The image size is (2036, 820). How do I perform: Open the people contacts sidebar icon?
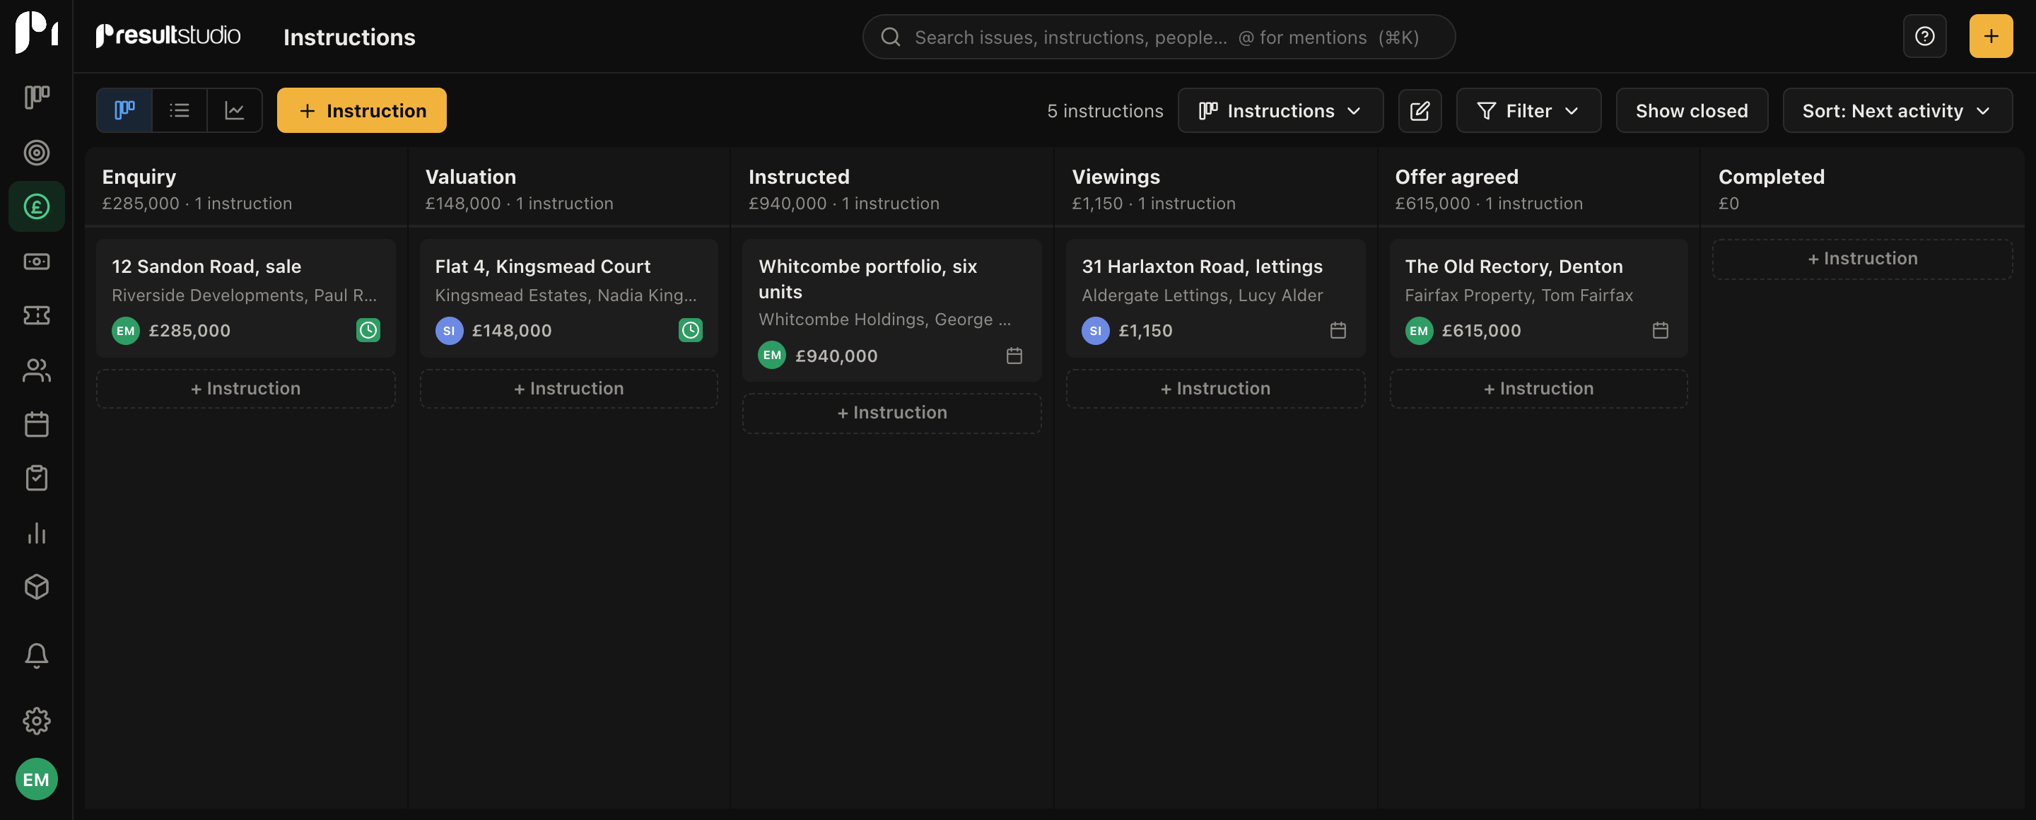(36, 370)
